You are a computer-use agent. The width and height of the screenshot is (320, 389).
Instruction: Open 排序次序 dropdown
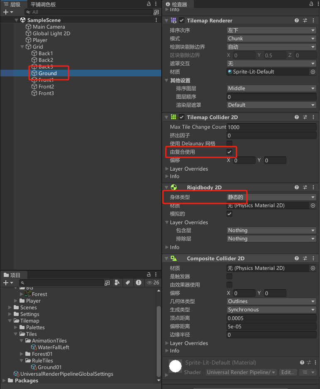tap(271, 30)
